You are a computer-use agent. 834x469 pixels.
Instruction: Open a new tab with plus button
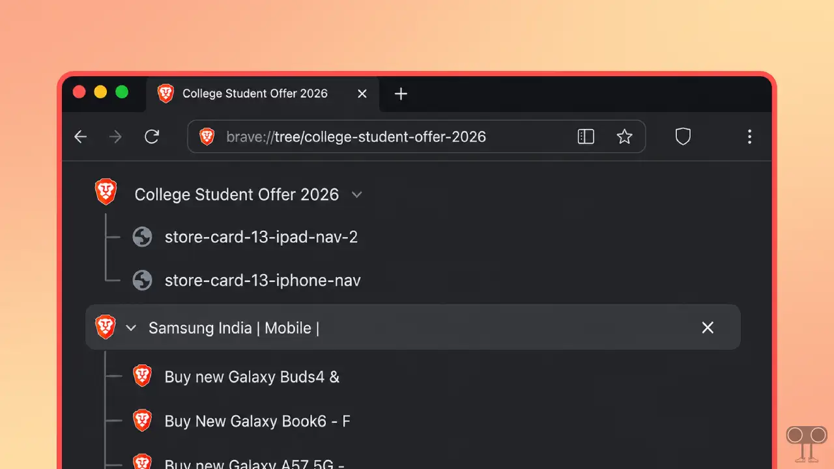pyautogui.click(x=401, y=94)
